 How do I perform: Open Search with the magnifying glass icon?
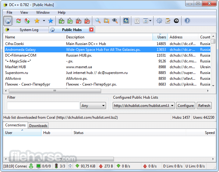tap(98, 21)
